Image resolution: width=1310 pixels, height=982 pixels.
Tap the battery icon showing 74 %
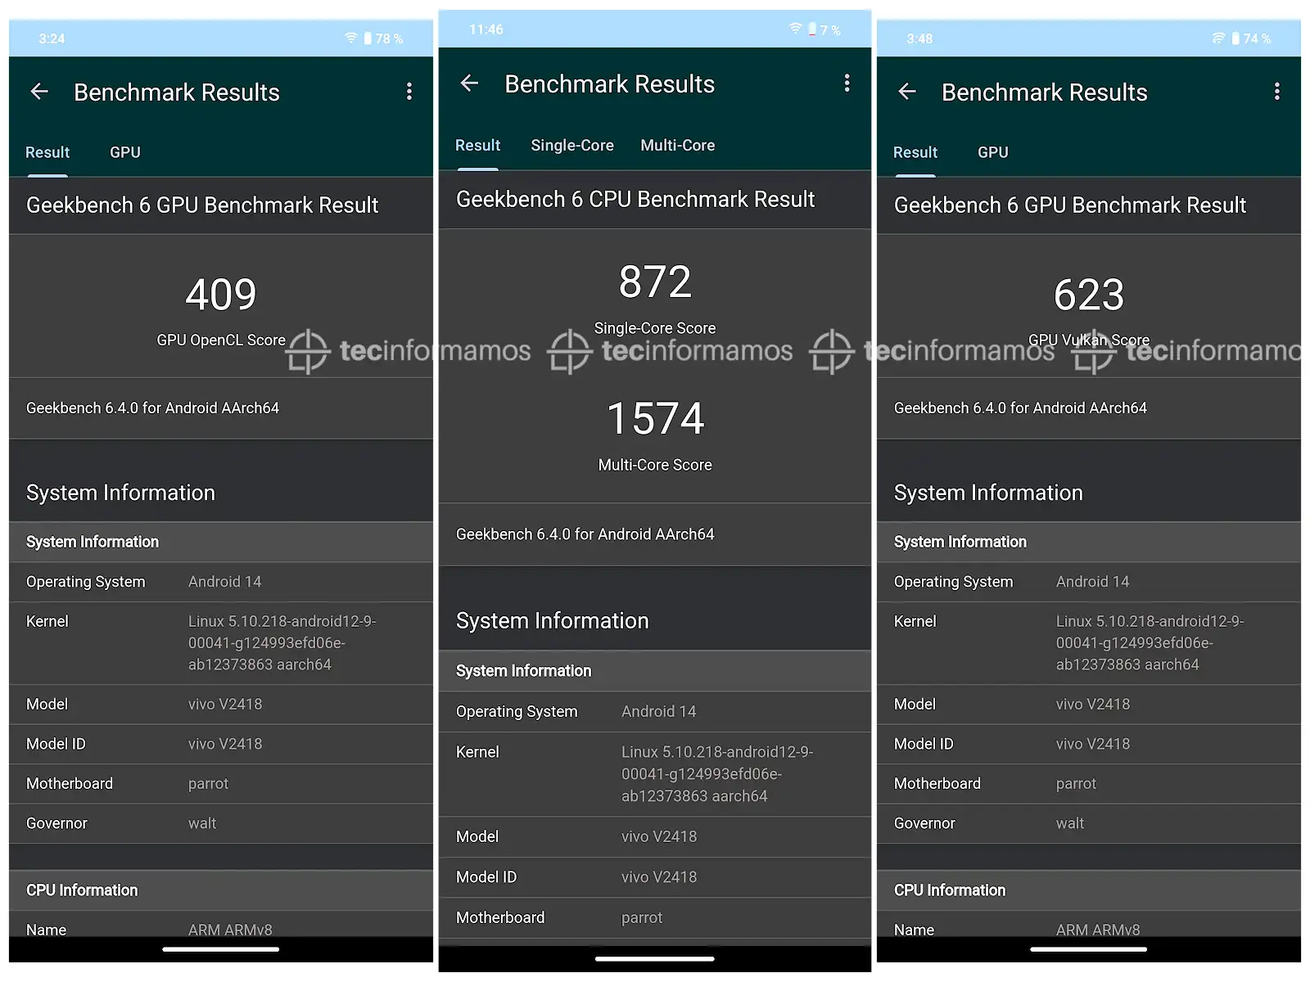[1235, 38]
